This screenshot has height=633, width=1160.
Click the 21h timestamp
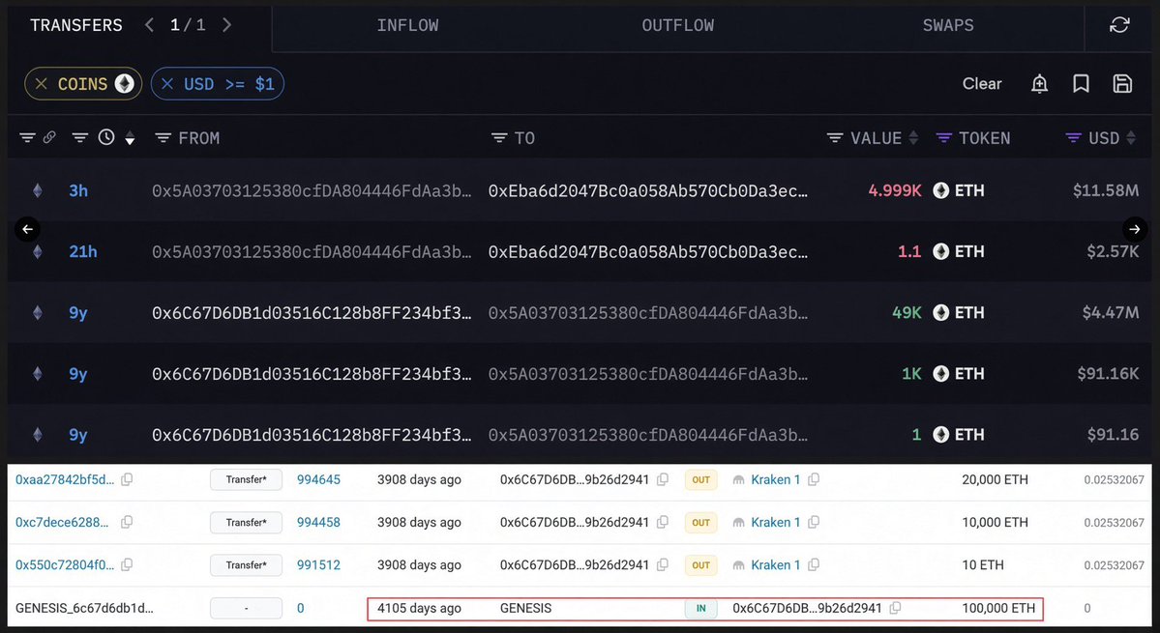pos(83,252)
